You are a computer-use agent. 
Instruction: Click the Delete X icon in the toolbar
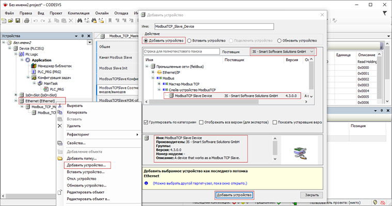[x=71, y=21]
